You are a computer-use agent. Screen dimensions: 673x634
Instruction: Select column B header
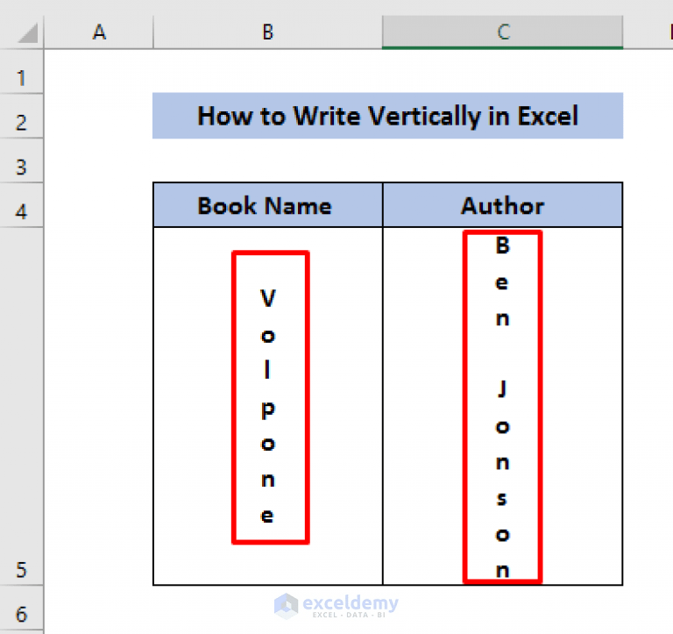[268, 32]
